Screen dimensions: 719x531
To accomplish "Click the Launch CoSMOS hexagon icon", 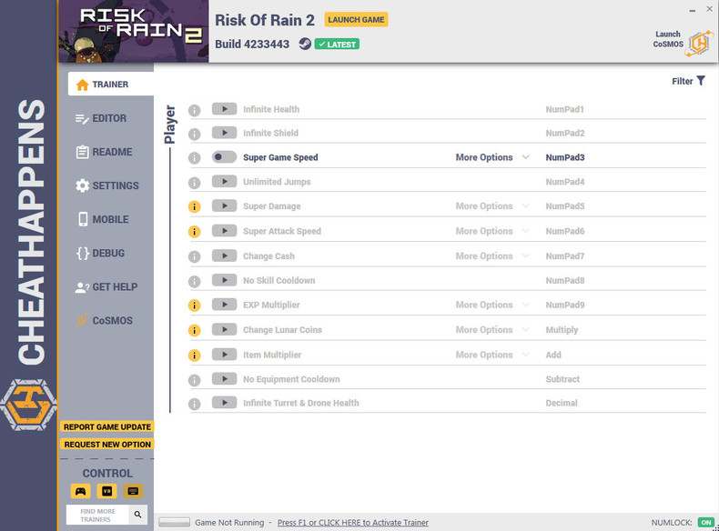I will point(699,44).
